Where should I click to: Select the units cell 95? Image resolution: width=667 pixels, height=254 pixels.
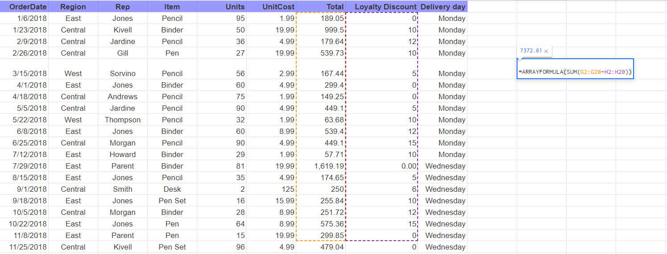pos(222,18)
